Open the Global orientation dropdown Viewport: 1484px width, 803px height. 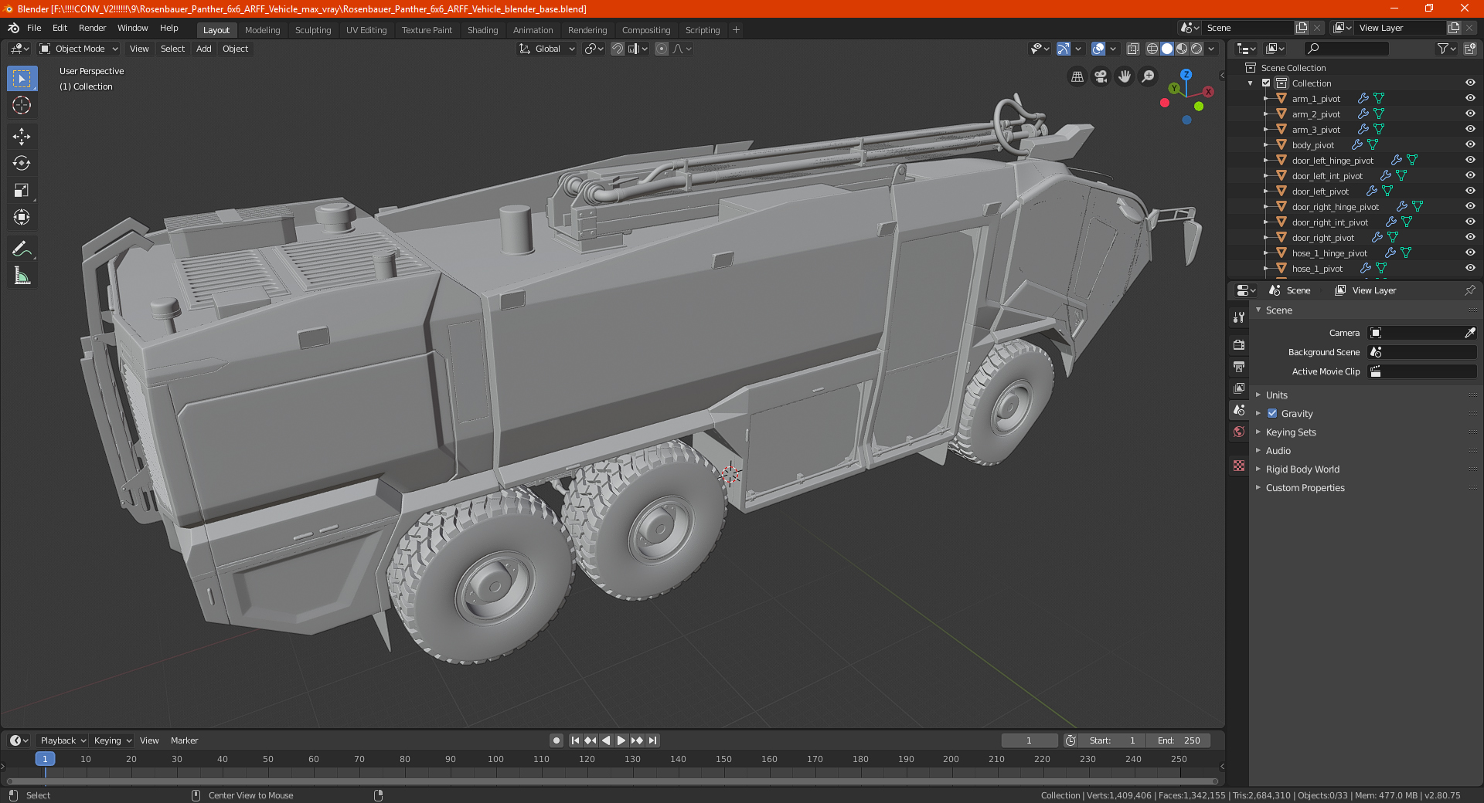(546, 49)
